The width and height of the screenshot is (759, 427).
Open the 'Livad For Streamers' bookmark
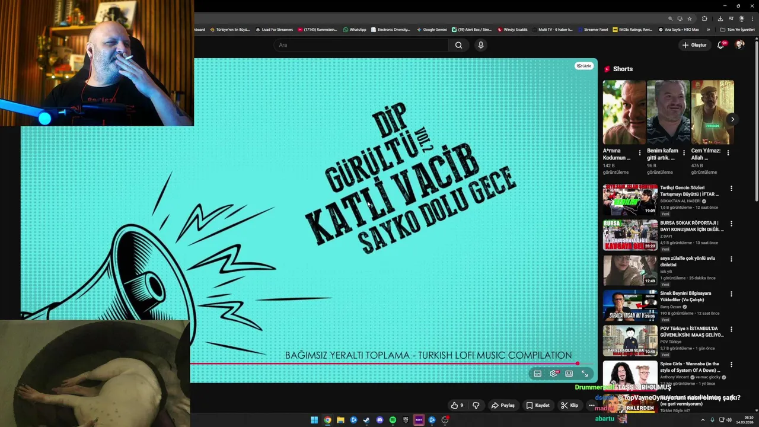pyautogui.click(x=275, y=30)
